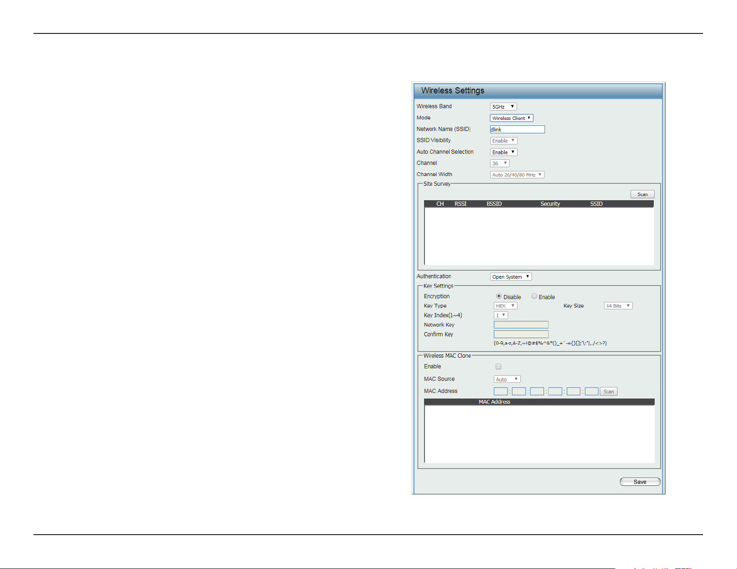
Task: Click the Confirm Key input field
Action: 521,334
